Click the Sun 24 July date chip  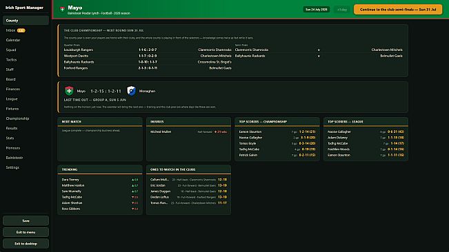coord(317,10)
